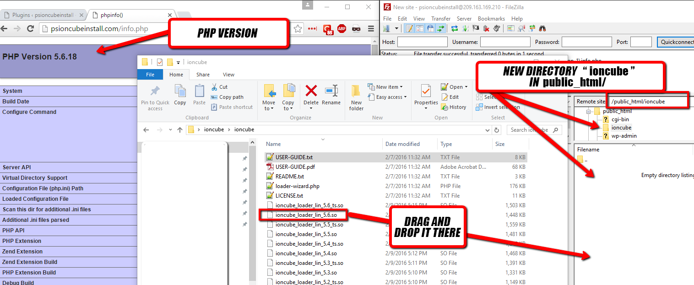The width and height of the screenshot is (694, 285).
Task: Open FileZilla File menu
Action: pyautogui.click(x=387, y=19)
